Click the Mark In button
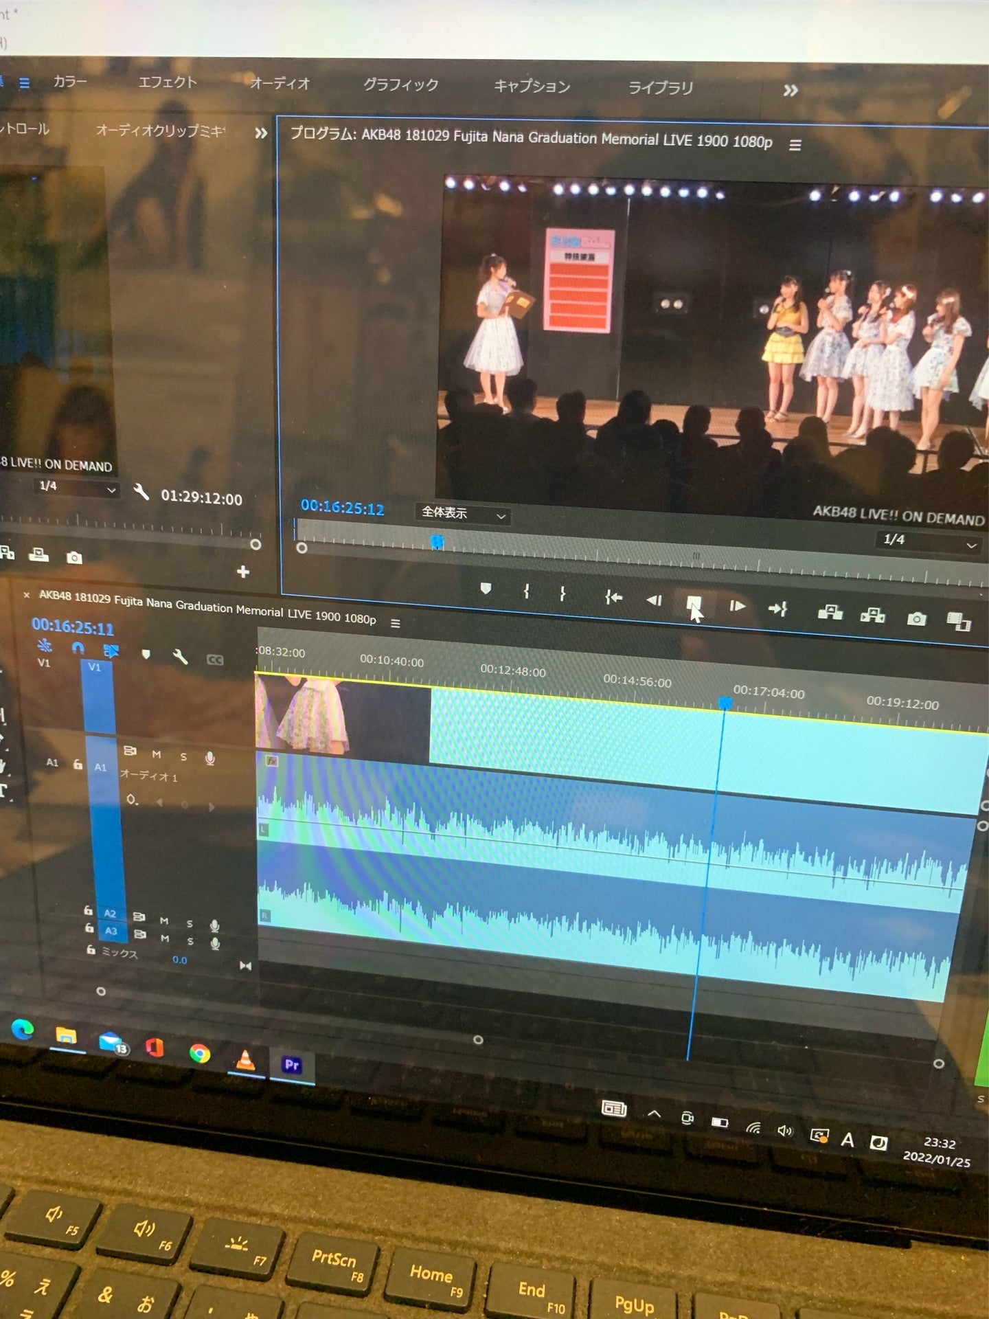Image resolution: width=989 pixels, height=1319 pixels. (x=526, y=591)
